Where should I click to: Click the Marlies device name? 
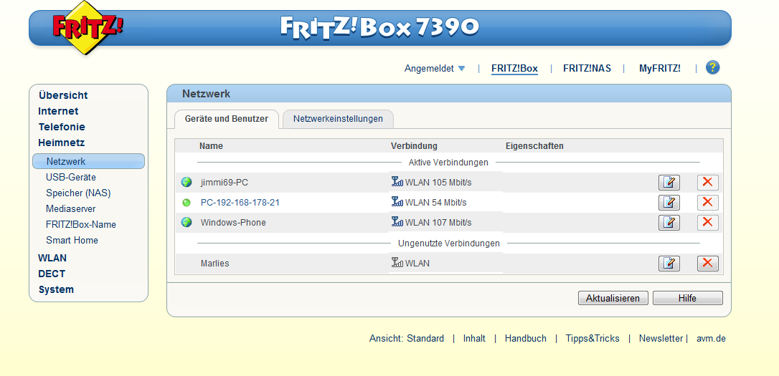pyautogui.click(x=214, y=264)
